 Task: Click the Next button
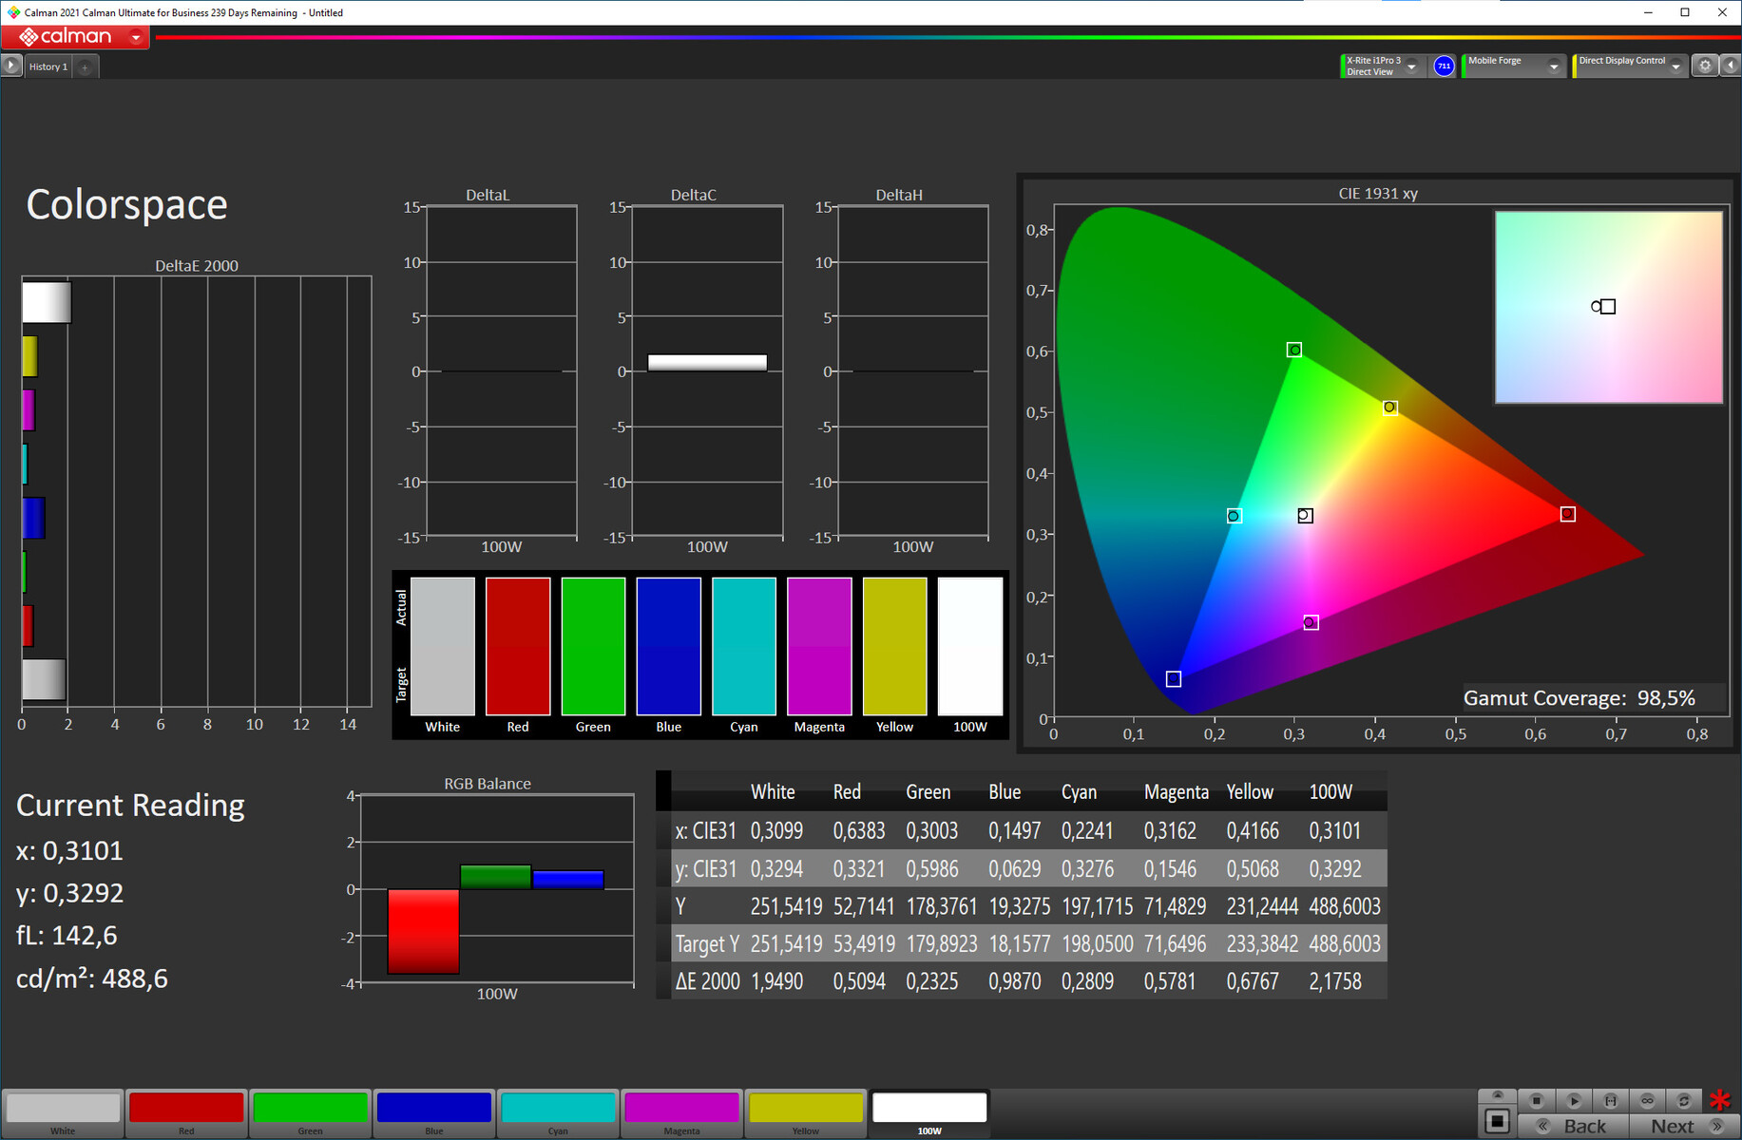pos(1673,1126)
